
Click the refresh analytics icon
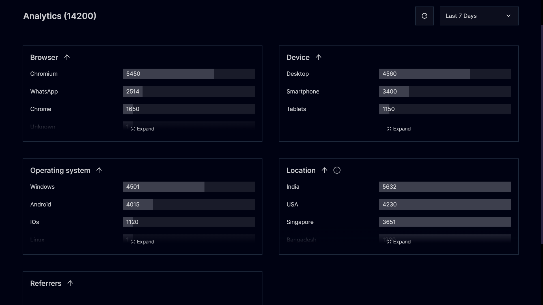click(x=424, y=16)
